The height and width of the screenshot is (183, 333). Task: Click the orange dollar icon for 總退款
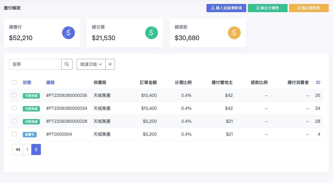pyautogui.click(x=234, y=33)
